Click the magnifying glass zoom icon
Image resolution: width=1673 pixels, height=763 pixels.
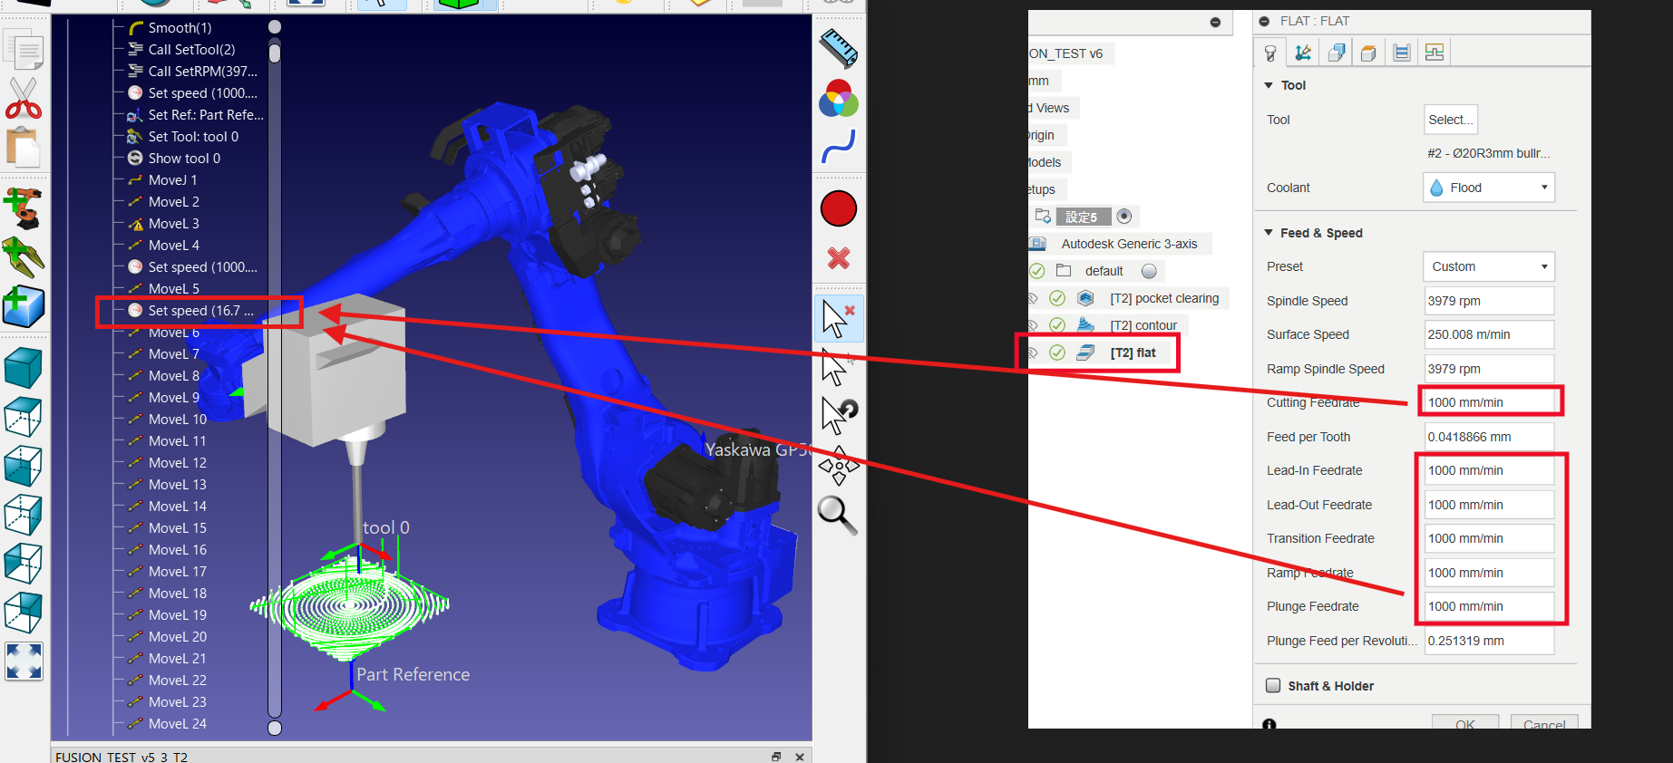pyautogui.click(x=837, y=516)
